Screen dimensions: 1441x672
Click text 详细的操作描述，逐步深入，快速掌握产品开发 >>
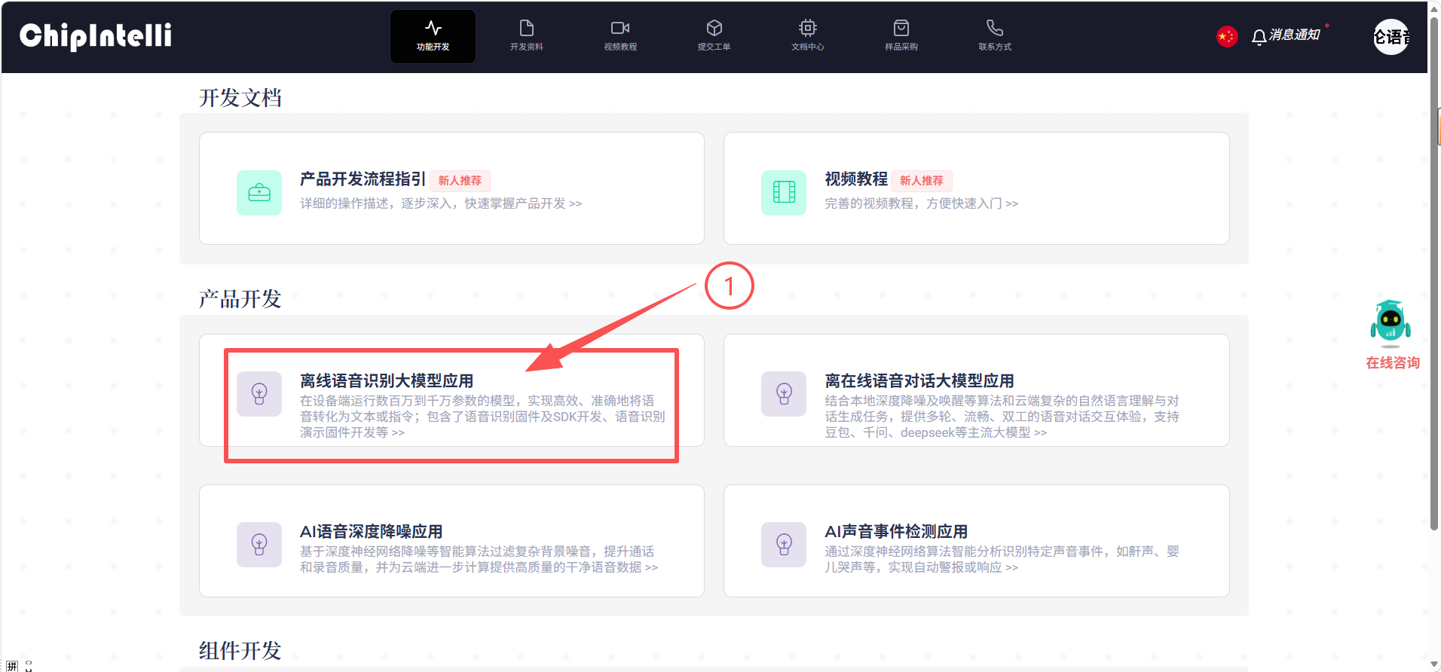pyautogui.click(x=441, y=203)
